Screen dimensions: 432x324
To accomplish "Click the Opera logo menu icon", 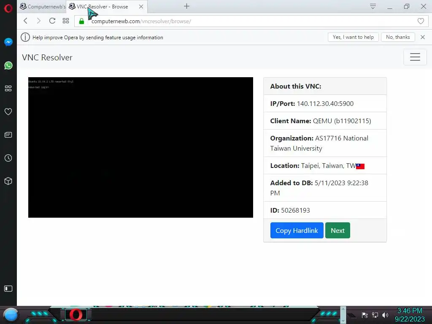I will (x=8, y=8).
